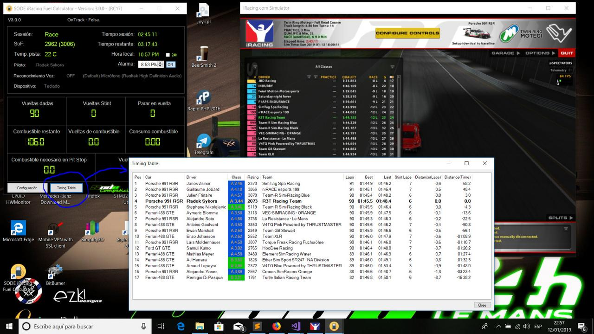
Task: Open Microsoft Edge desktop icon
Action: click(18, 231)
